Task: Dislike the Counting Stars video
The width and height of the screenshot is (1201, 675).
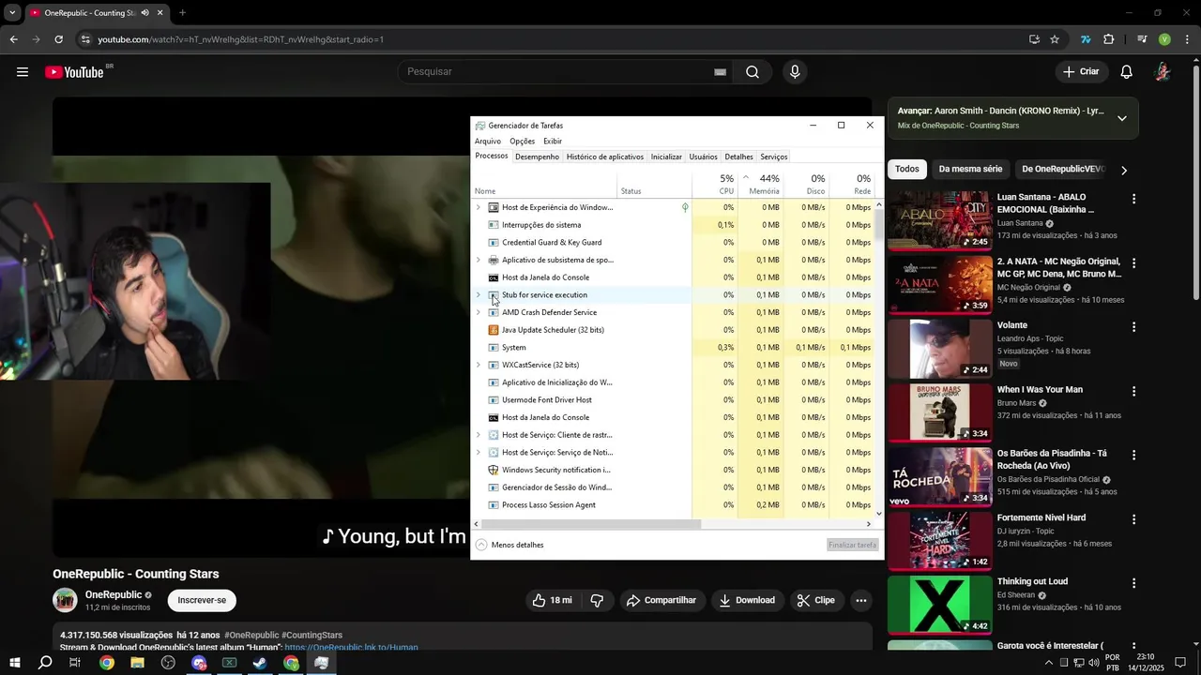Action: coord(597,600)
